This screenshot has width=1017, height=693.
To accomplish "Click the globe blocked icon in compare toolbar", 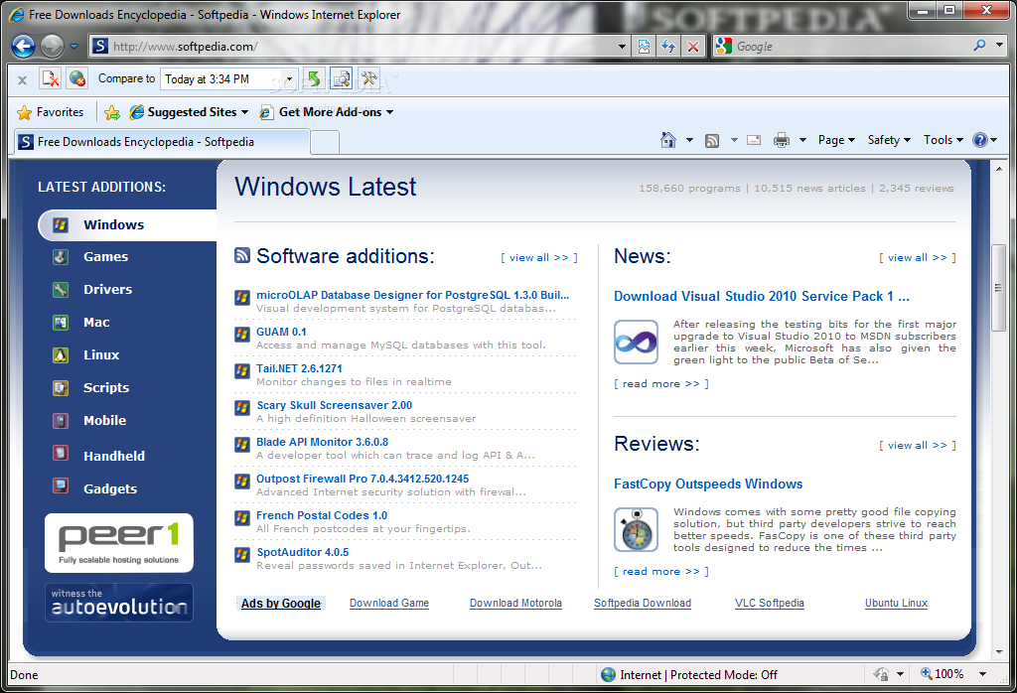I will pyautogui.click(x=77, y=78).
